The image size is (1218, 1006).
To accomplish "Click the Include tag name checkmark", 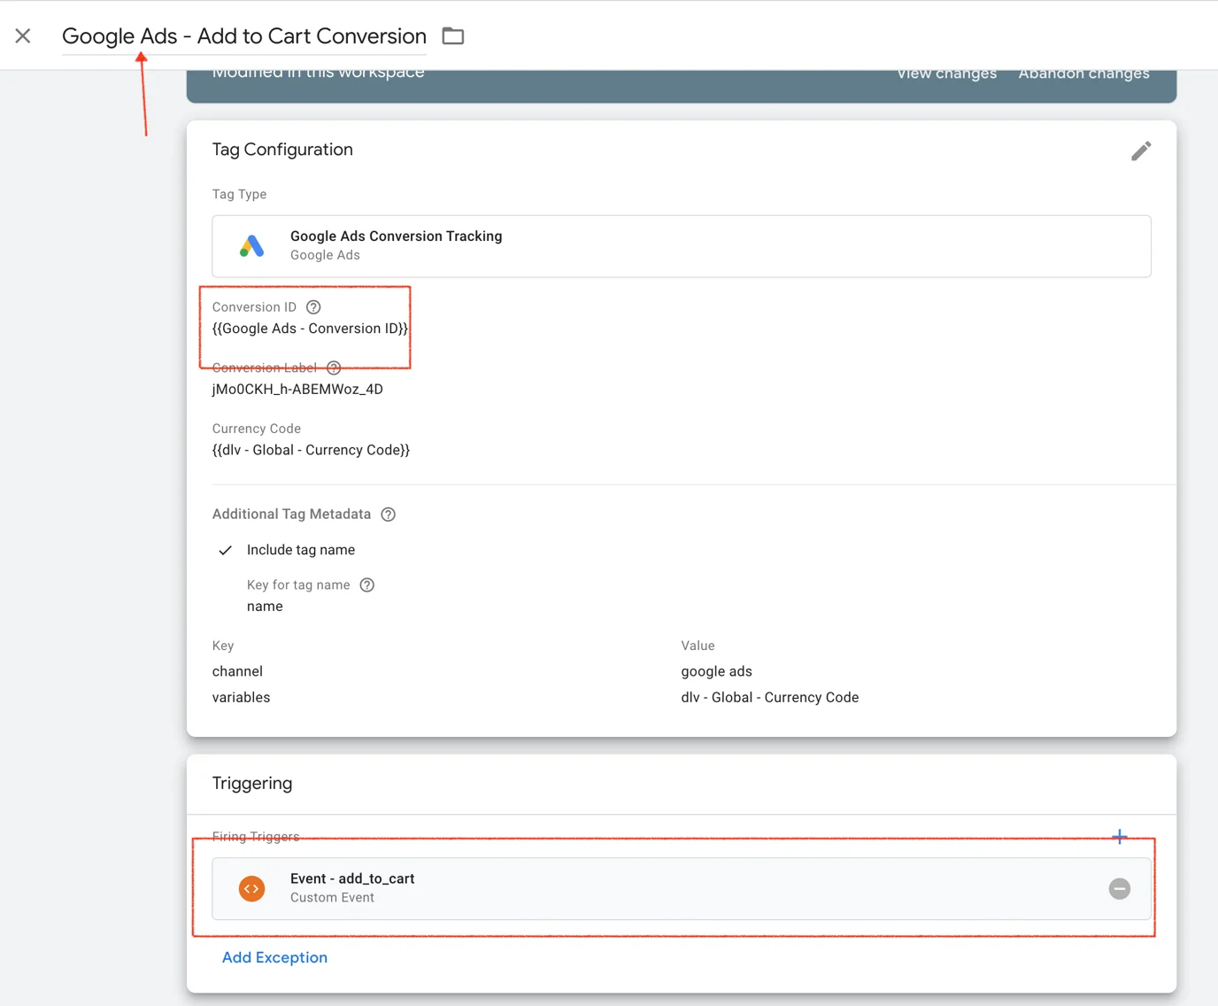I will [x=226, y=550].
